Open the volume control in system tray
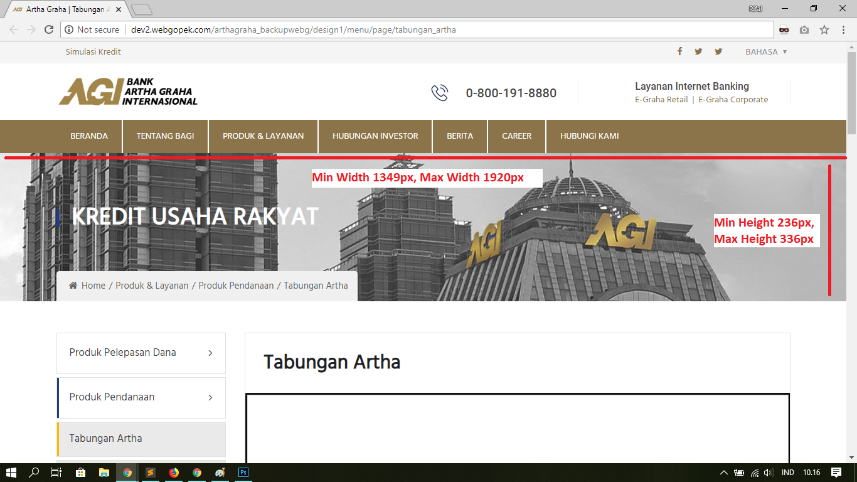This screenshot has width=857, height=482. coord(769,473)
